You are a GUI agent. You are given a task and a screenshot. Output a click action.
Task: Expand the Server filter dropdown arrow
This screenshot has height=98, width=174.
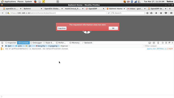click(69, 46)
